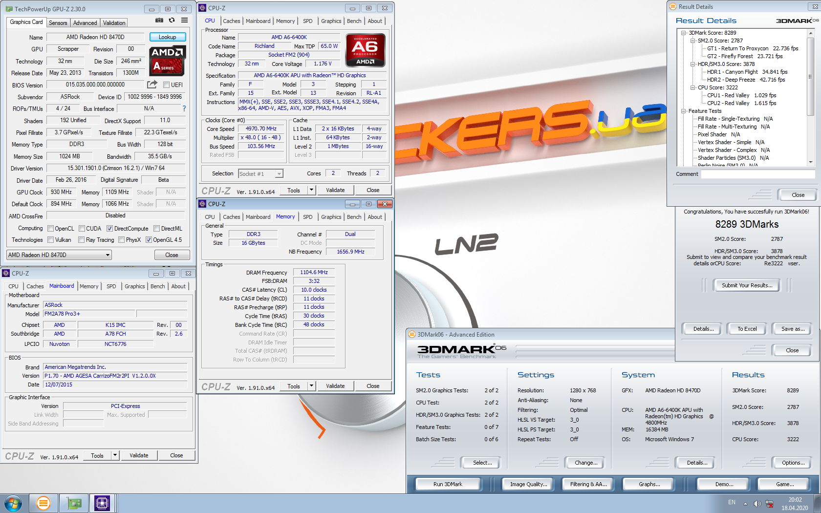821x513 pixels.
Task: Click the GPU-Z screenshot camera icon
Action: pos(159,21)
